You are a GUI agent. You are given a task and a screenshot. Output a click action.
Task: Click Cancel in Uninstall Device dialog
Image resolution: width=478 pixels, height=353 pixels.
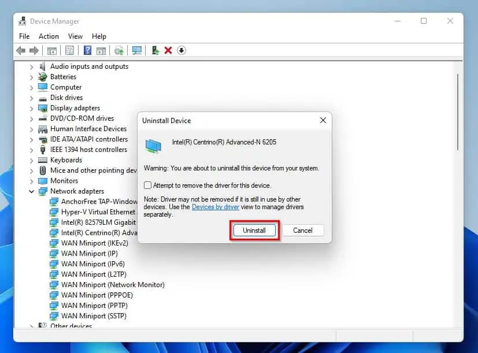click(x=303, y=231)
